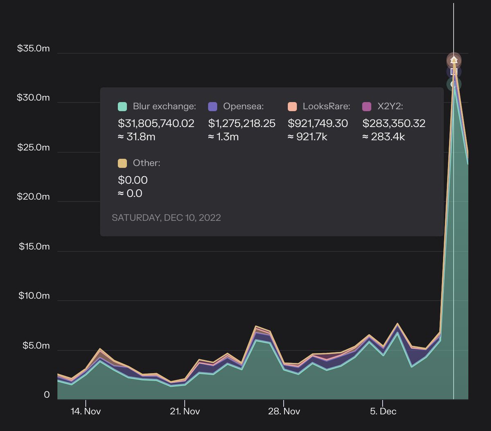491x431 pixels.
Task: Select the 5. Dec axis label
Action: click(384, 411)
